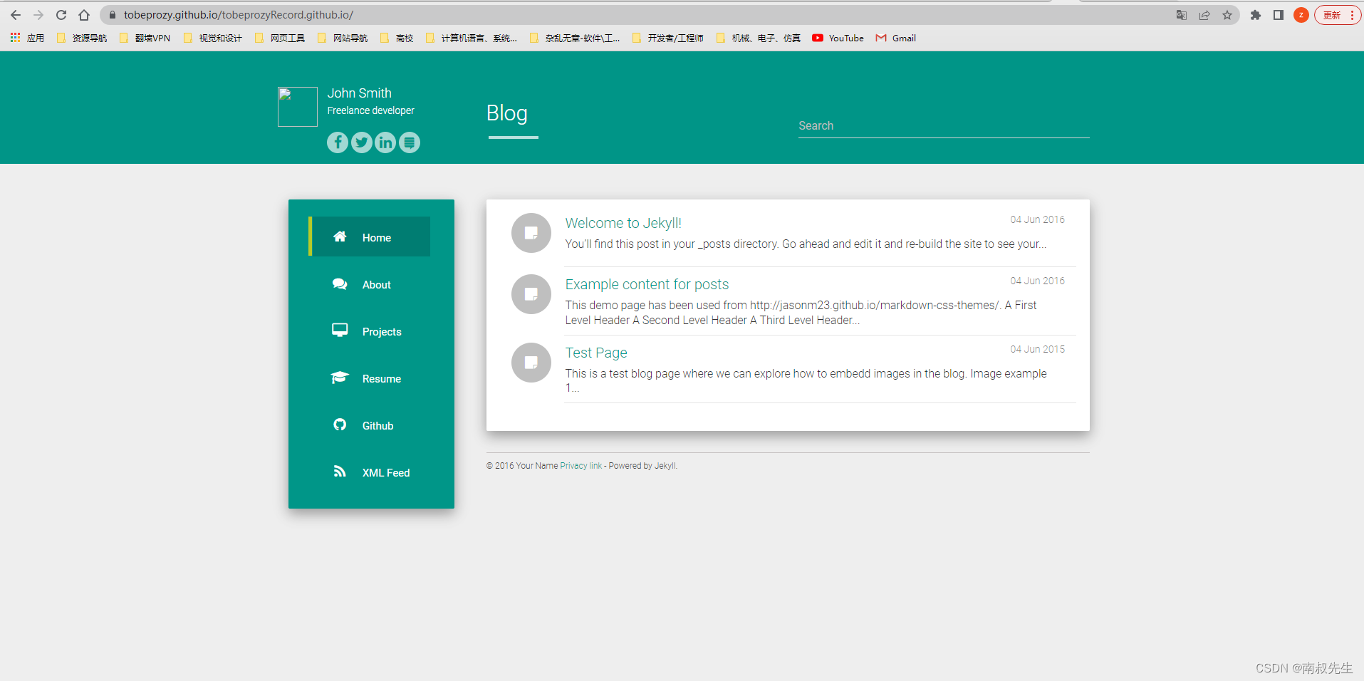
Task: Click the Welcome to Jekyll! post icon
Action: pos(531,233)
